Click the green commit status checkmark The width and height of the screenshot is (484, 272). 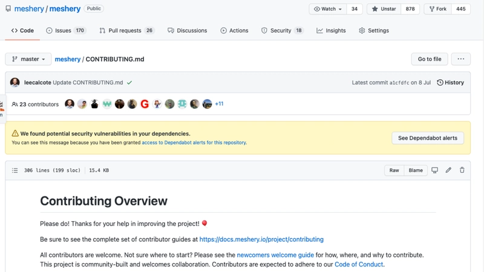129,83
